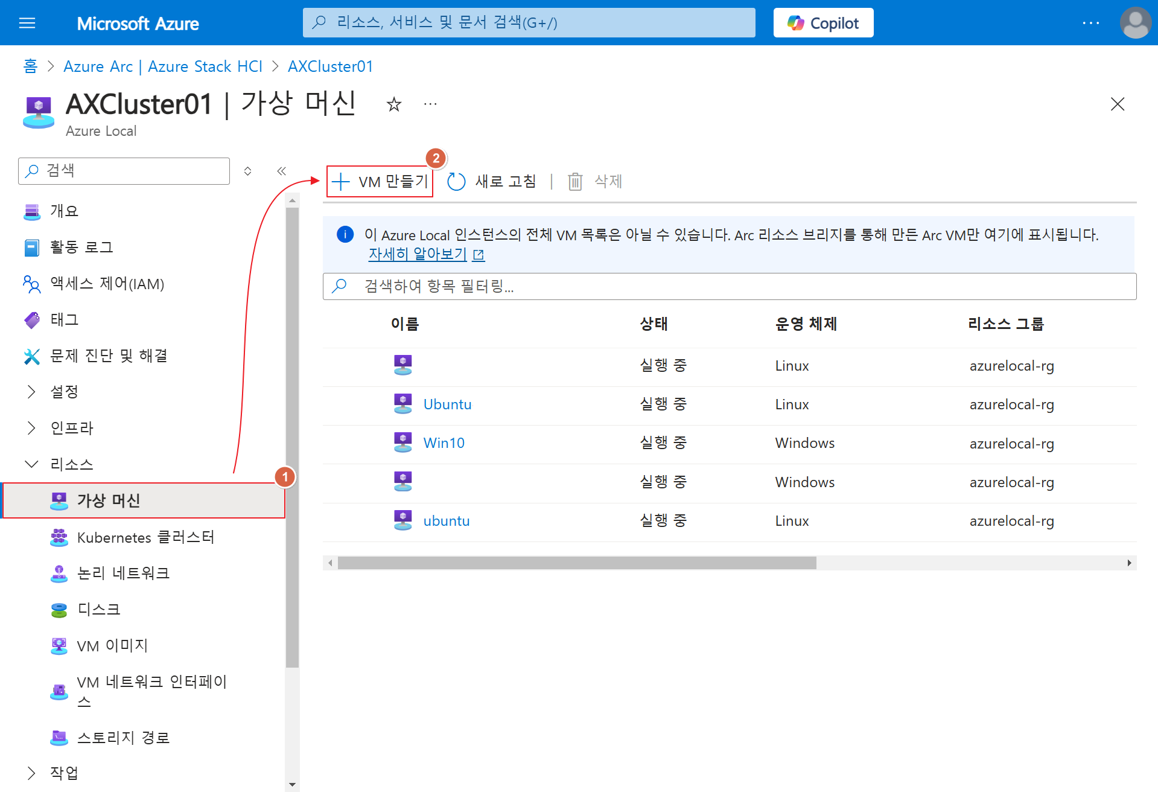Sort by 상태 column header

pos(654,324)
